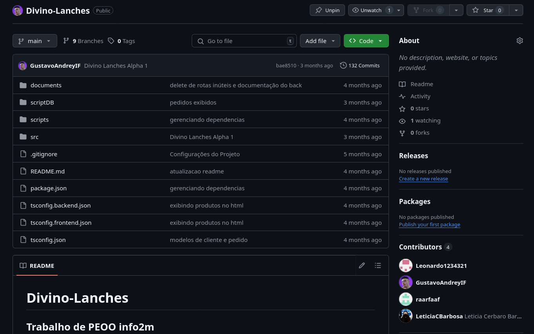Expand the main branch selector dropdown
The image size is (534, 334).
pyautogui.click(x=35, y=41)
